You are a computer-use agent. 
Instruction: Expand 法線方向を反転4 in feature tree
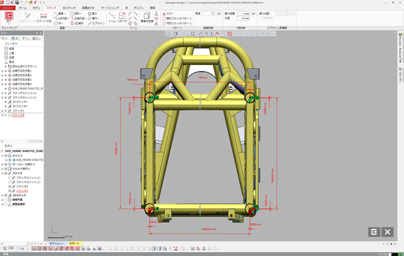(x=2, y=84)
